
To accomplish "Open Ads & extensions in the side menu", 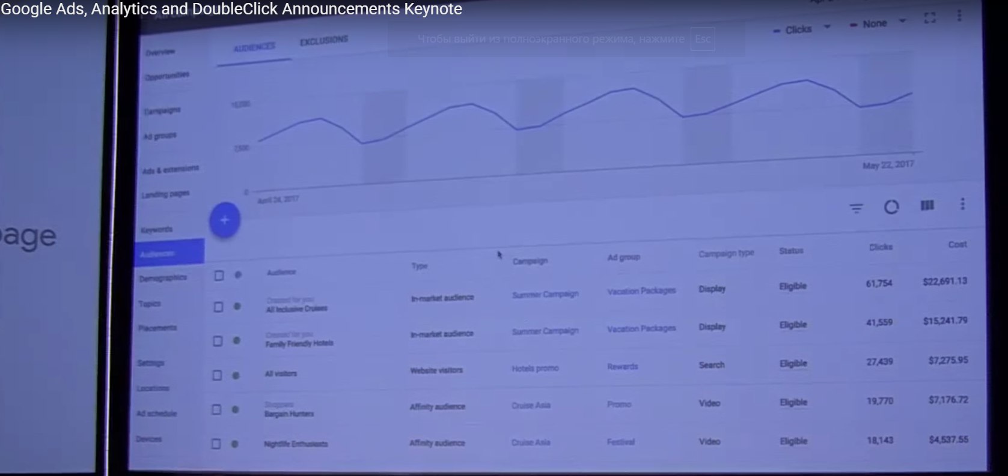I will click(170, 170).
